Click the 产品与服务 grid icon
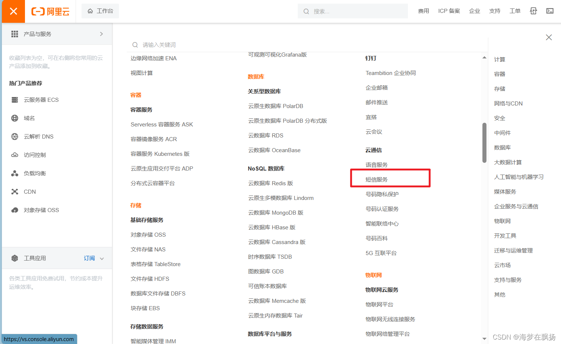The width and height of the screenshot is (561, 344). tap(15, 34)
